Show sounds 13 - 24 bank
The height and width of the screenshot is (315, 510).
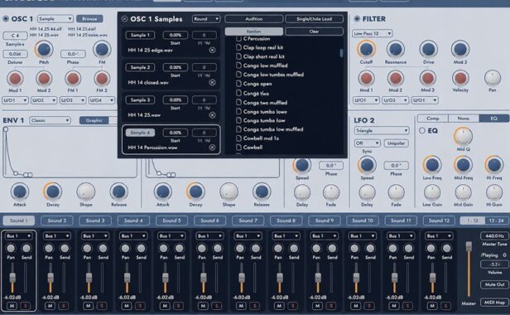(497, 220)
